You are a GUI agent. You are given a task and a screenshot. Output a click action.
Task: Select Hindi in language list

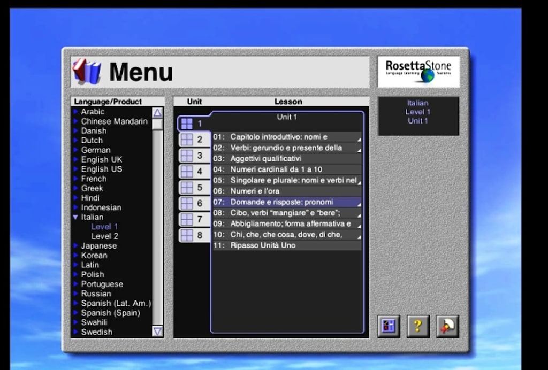(x=90, y=198)
